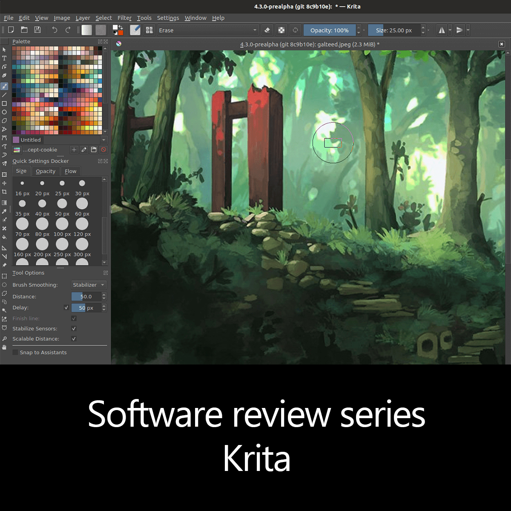Enable the Snap to Assistants checkbox
This screenshot has height=511, width=511.
(16, 352)
